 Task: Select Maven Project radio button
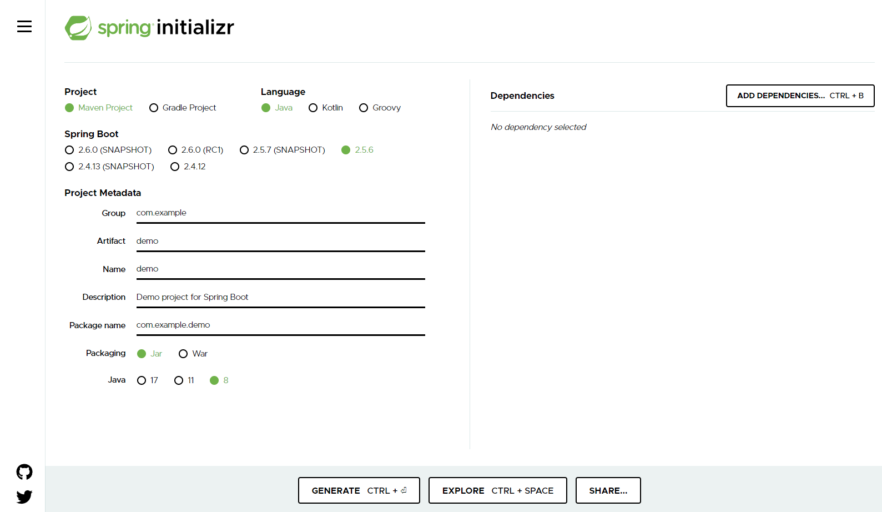click(99, 108)
